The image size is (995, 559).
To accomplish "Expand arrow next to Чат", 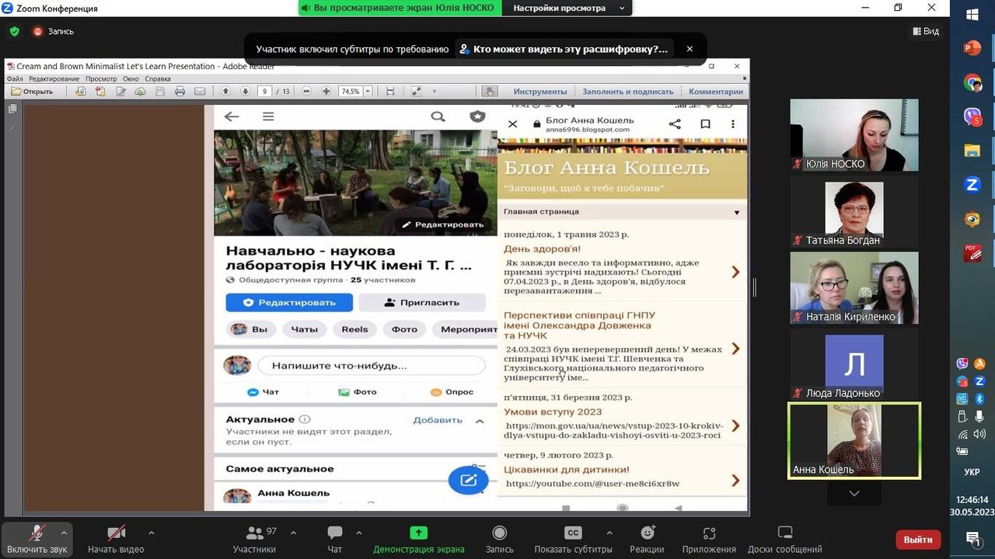I will (x=358, y=533).
